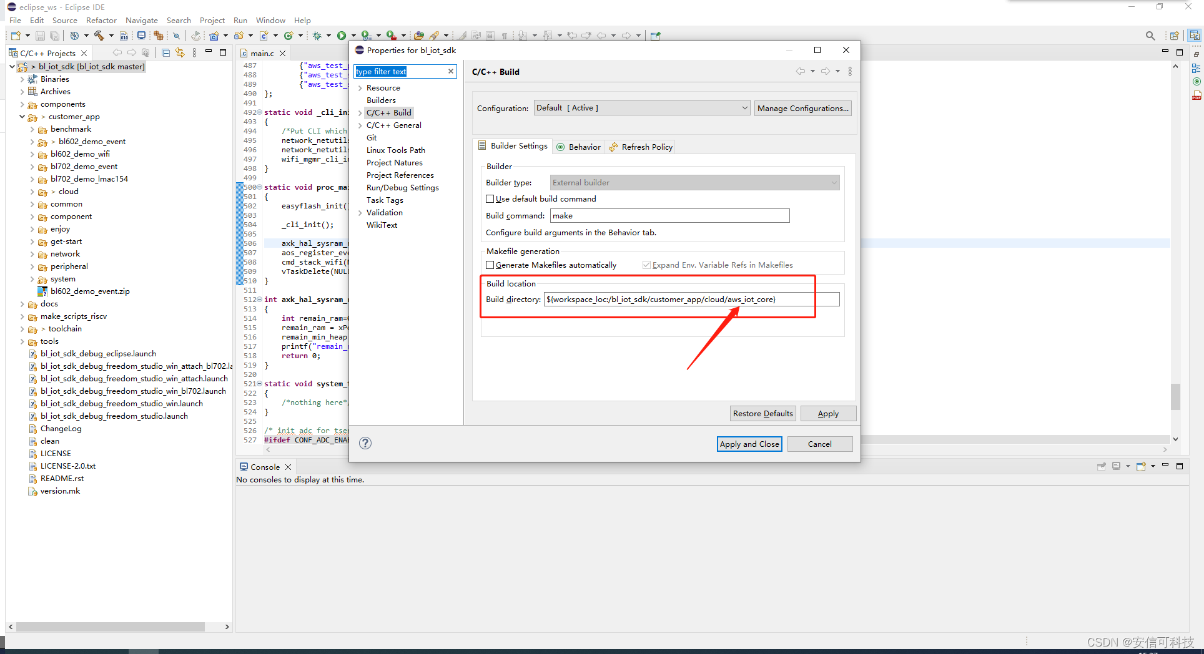Click the main.c editor tab
The image size is (1204, 654).
262,54
